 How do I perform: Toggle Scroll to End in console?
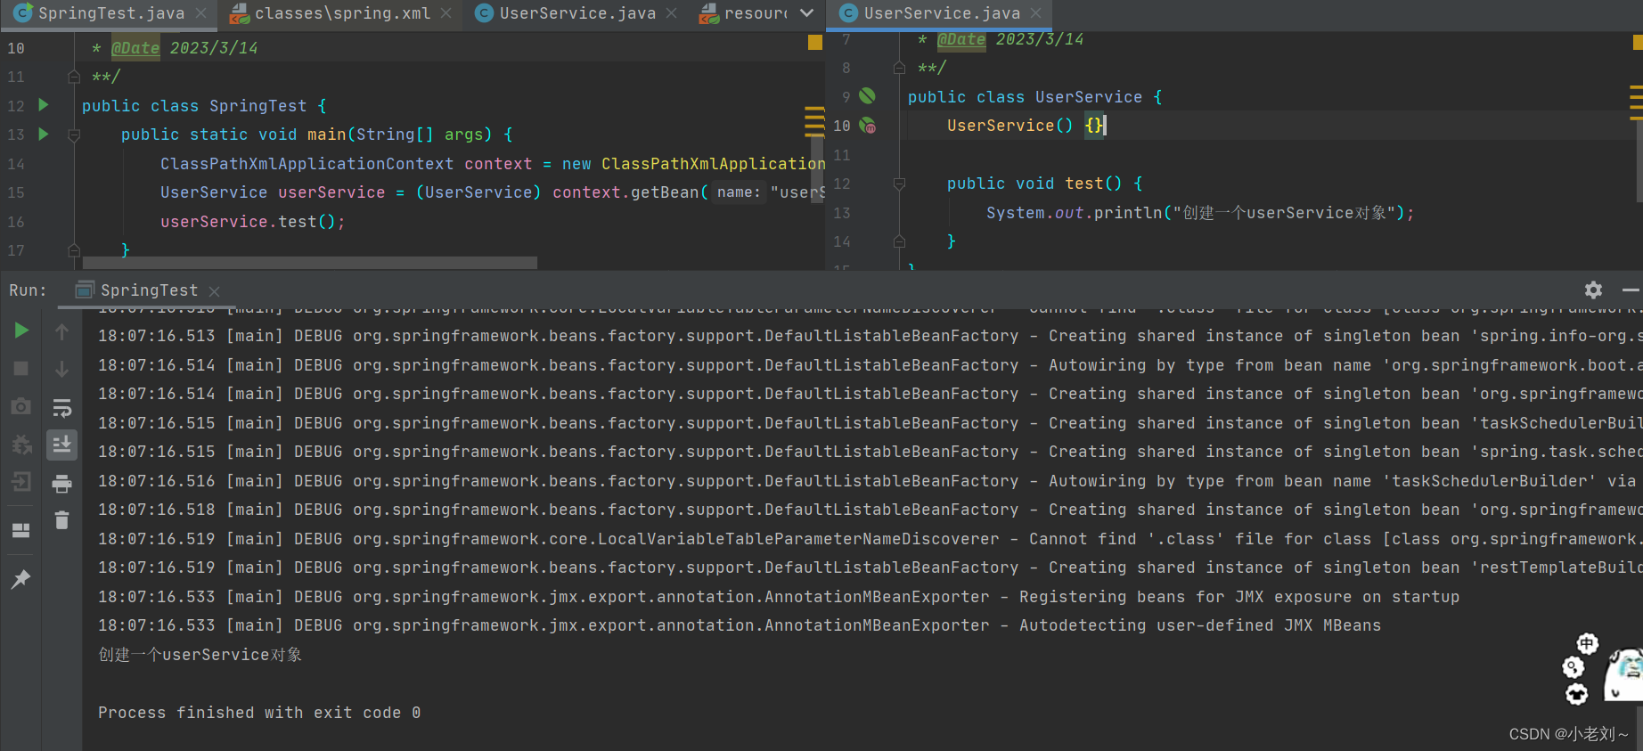tap(61, 445)
